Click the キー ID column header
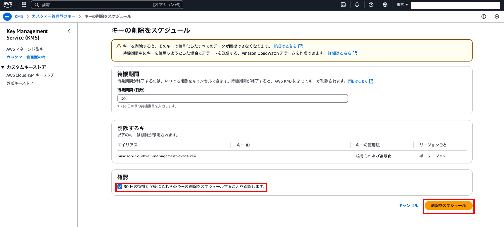Viewport: 504px width, 227px height. click(244, 145)
